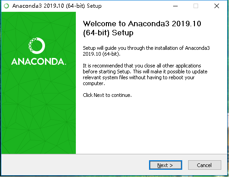Viewport: 229px width, 177px height.
Task: Click the 'Click Next to continue.' text
Action: [x=107, y=95]
